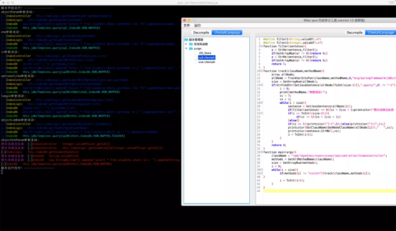Collapse the fold marker at line 14
The width and height of the screenshot is (396, 231).
click(262, 85)
